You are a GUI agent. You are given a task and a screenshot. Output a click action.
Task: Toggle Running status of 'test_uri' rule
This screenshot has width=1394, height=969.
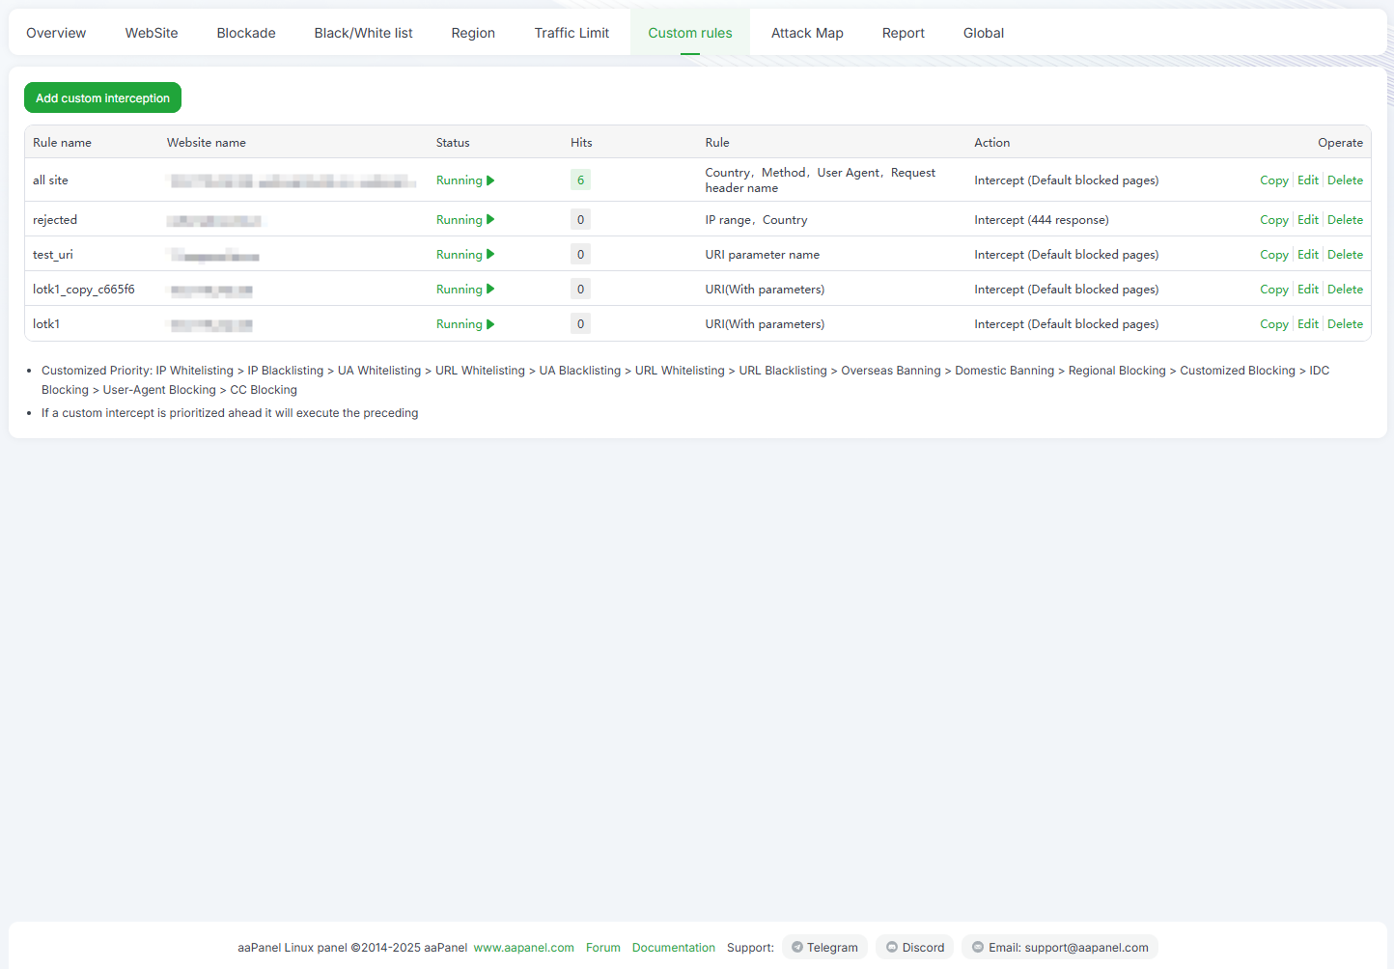pyautogui.click(x=465, y=255)
